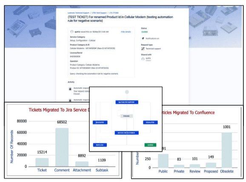
Task: Select the Resolved workflow status box
Action: (x=100, y=145)
